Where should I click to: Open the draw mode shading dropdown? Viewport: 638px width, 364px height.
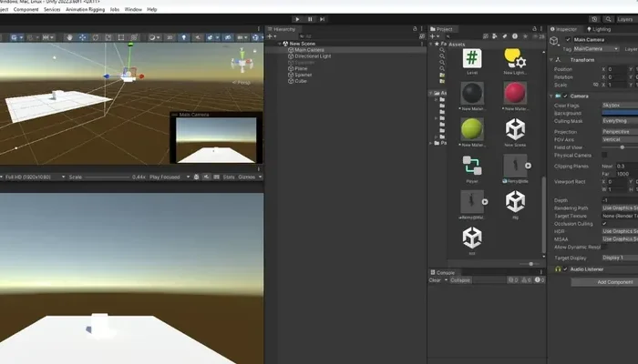(x=154, y=37)
